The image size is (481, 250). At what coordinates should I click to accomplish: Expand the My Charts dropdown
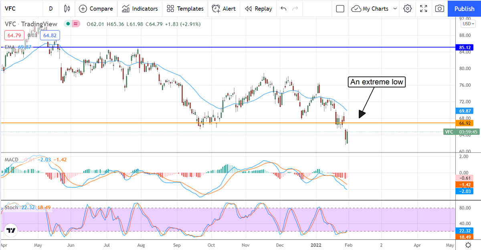[x=374, y=8]
